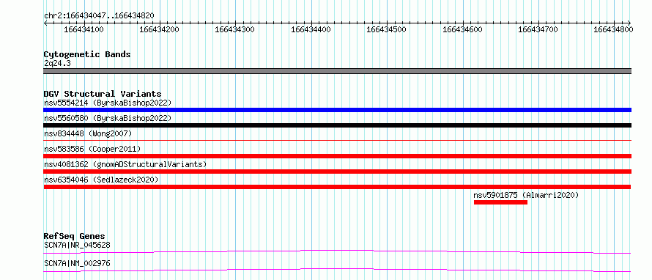Click ruler position 166434400

311,29
